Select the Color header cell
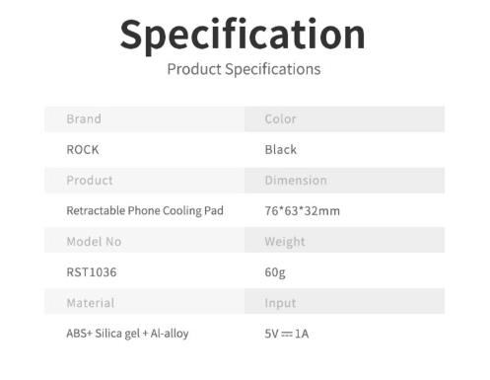490x380 pixels. click(344, 119)
